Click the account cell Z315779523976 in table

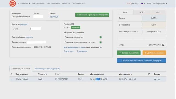tap(62, 79)
